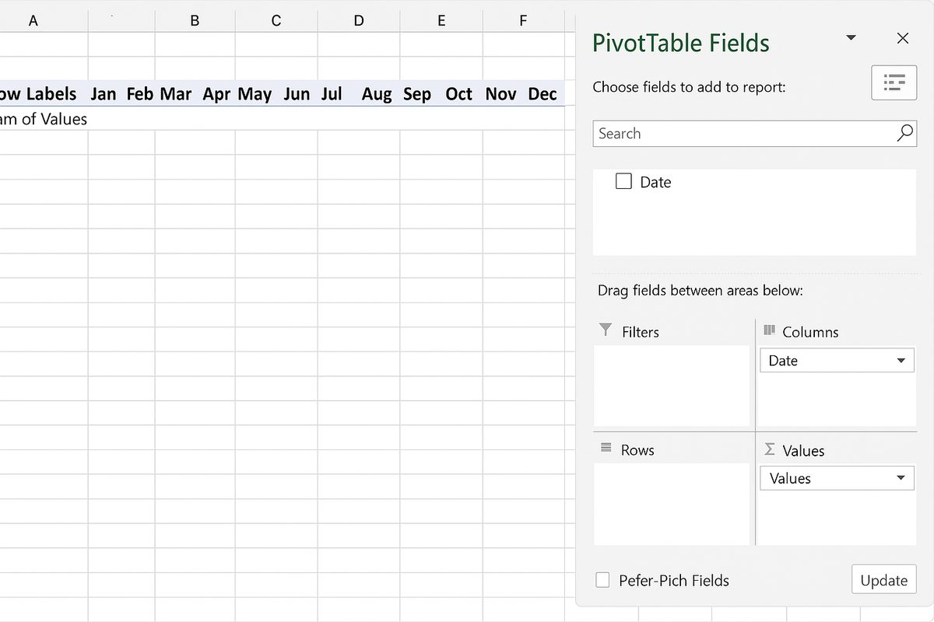
Task: Select column F header
Action: [523, 21]
